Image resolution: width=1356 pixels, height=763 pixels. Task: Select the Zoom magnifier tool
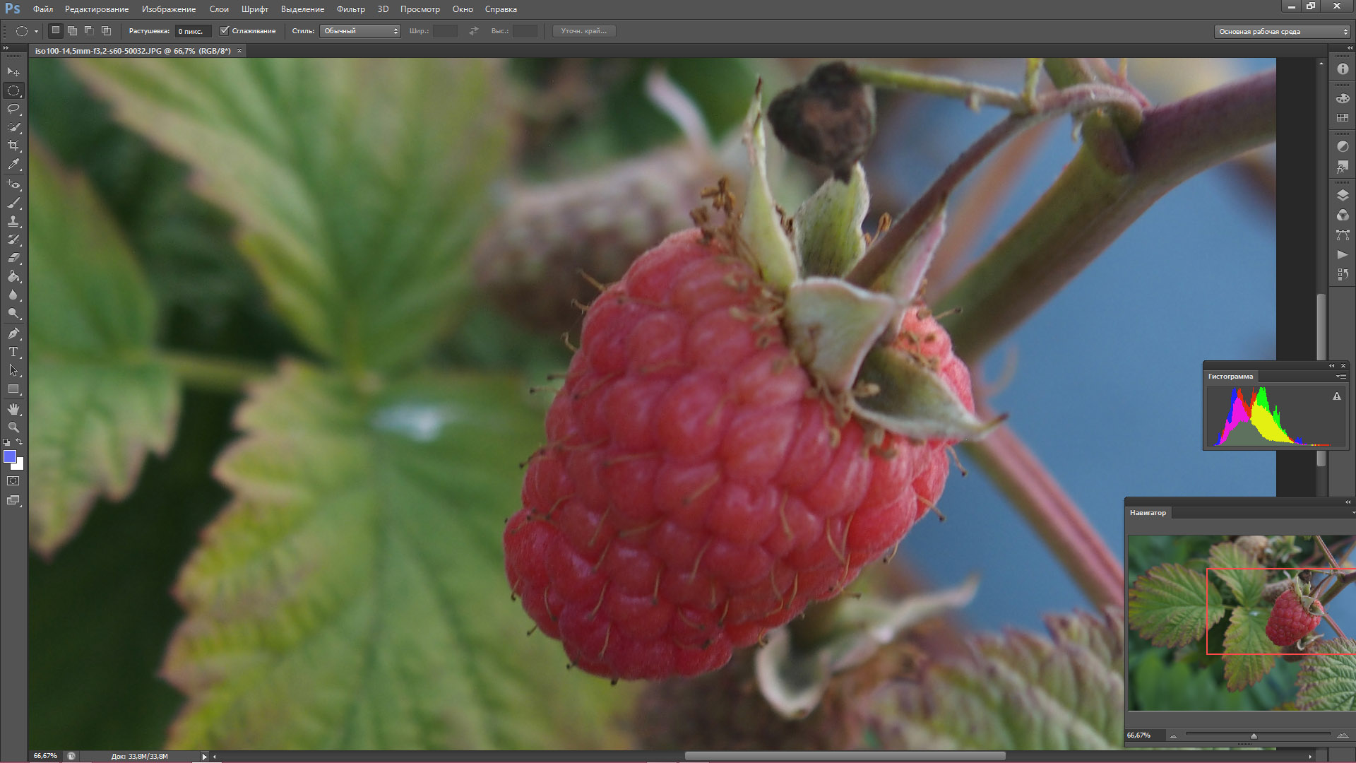(13, 427)
